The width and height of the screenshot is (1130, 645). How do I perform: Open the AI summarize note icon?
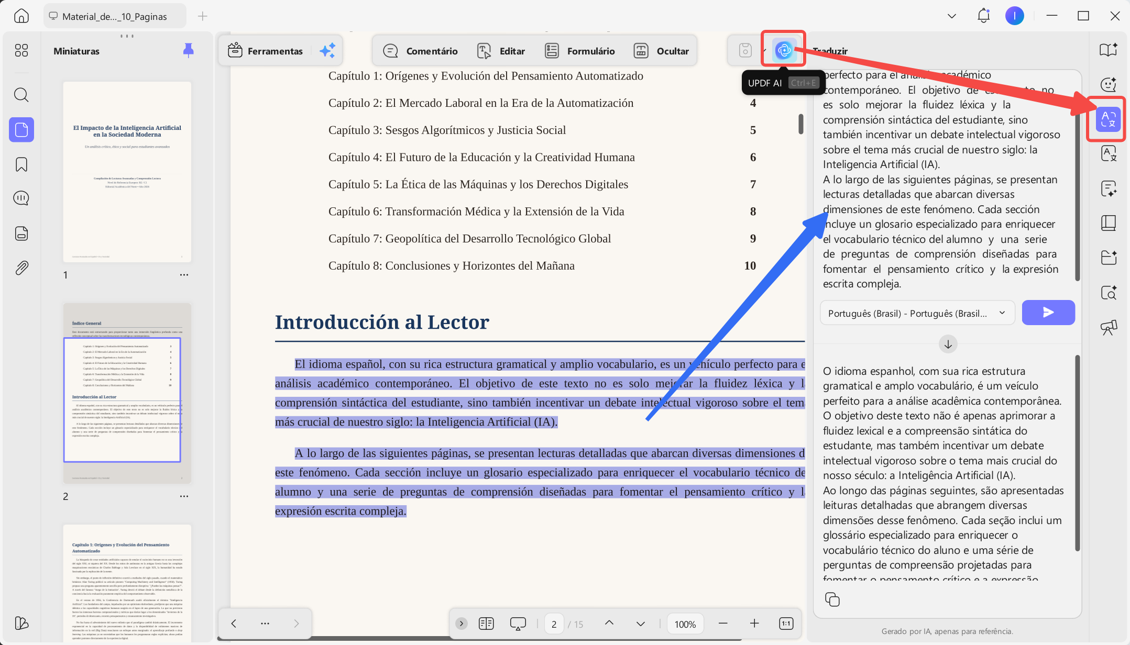1109,188
